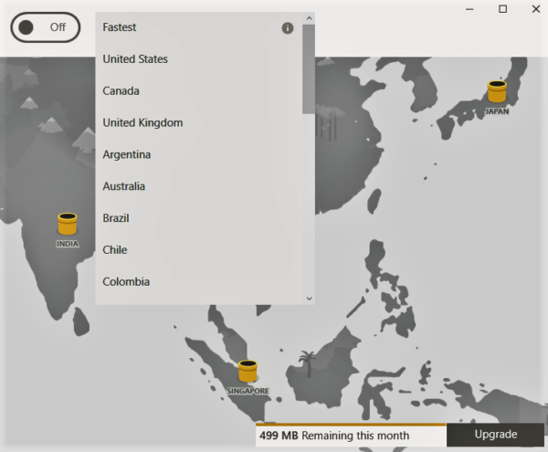Click the Japan tunnel pipe on the map
The height and width of the screenshot is (452, 548).
coord(497,91)
